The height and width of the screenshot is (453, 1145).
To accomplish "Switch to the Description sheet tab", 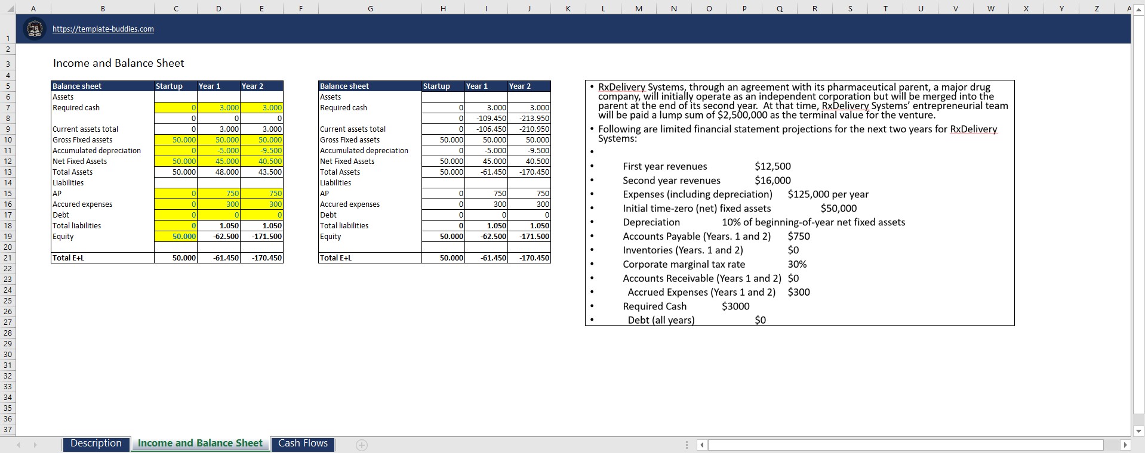I will (96, 443).
